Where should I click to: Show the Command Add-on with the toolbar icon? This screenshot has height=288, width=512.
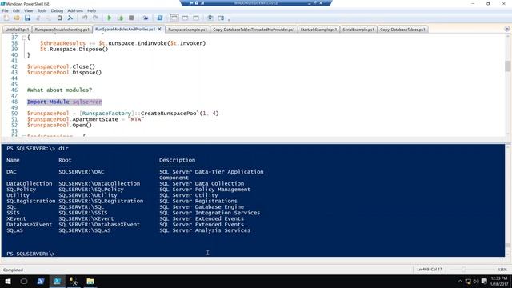[x=221, y=18]
